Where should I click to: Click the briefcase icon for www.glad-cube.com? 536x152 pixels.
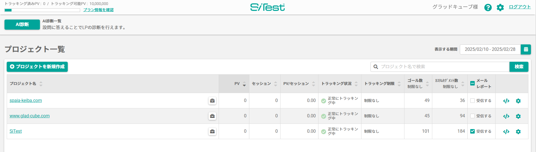point(212,116)
